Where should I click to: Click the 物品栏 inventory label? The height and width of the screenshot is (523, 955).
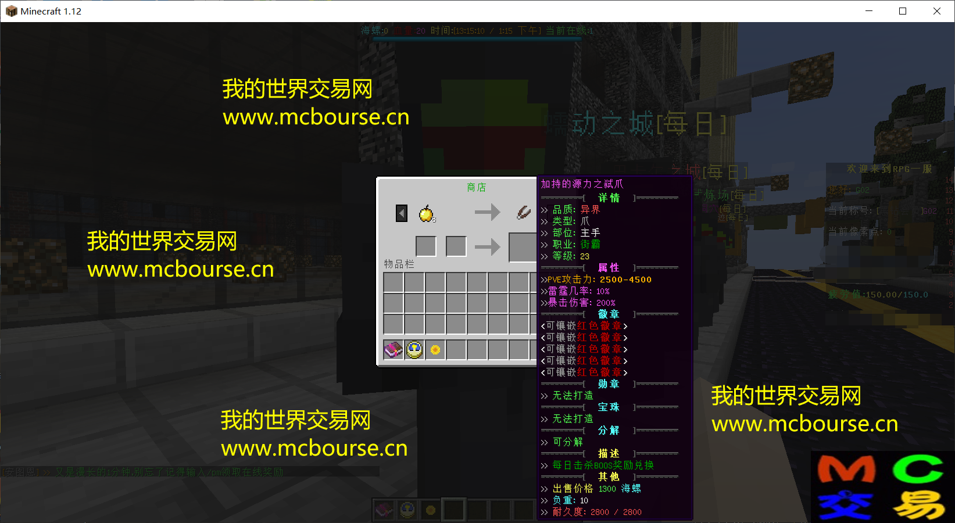click(x=399, y=264)
